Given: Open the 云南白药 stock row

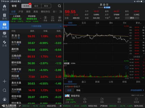Looking at the screenshot, I should tap(36, 56).
